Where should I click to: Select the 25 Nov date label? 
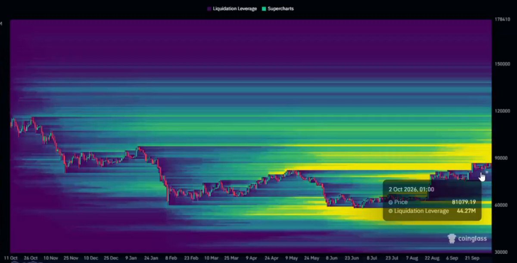tap(71, 258)
